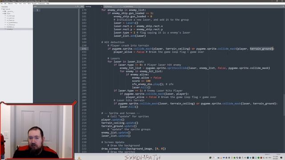Open cs_Player.py in the sidebar
Image resolution: width=285 pixels, height=160 pixels.
pyautogui.click(x=10, y=20)
